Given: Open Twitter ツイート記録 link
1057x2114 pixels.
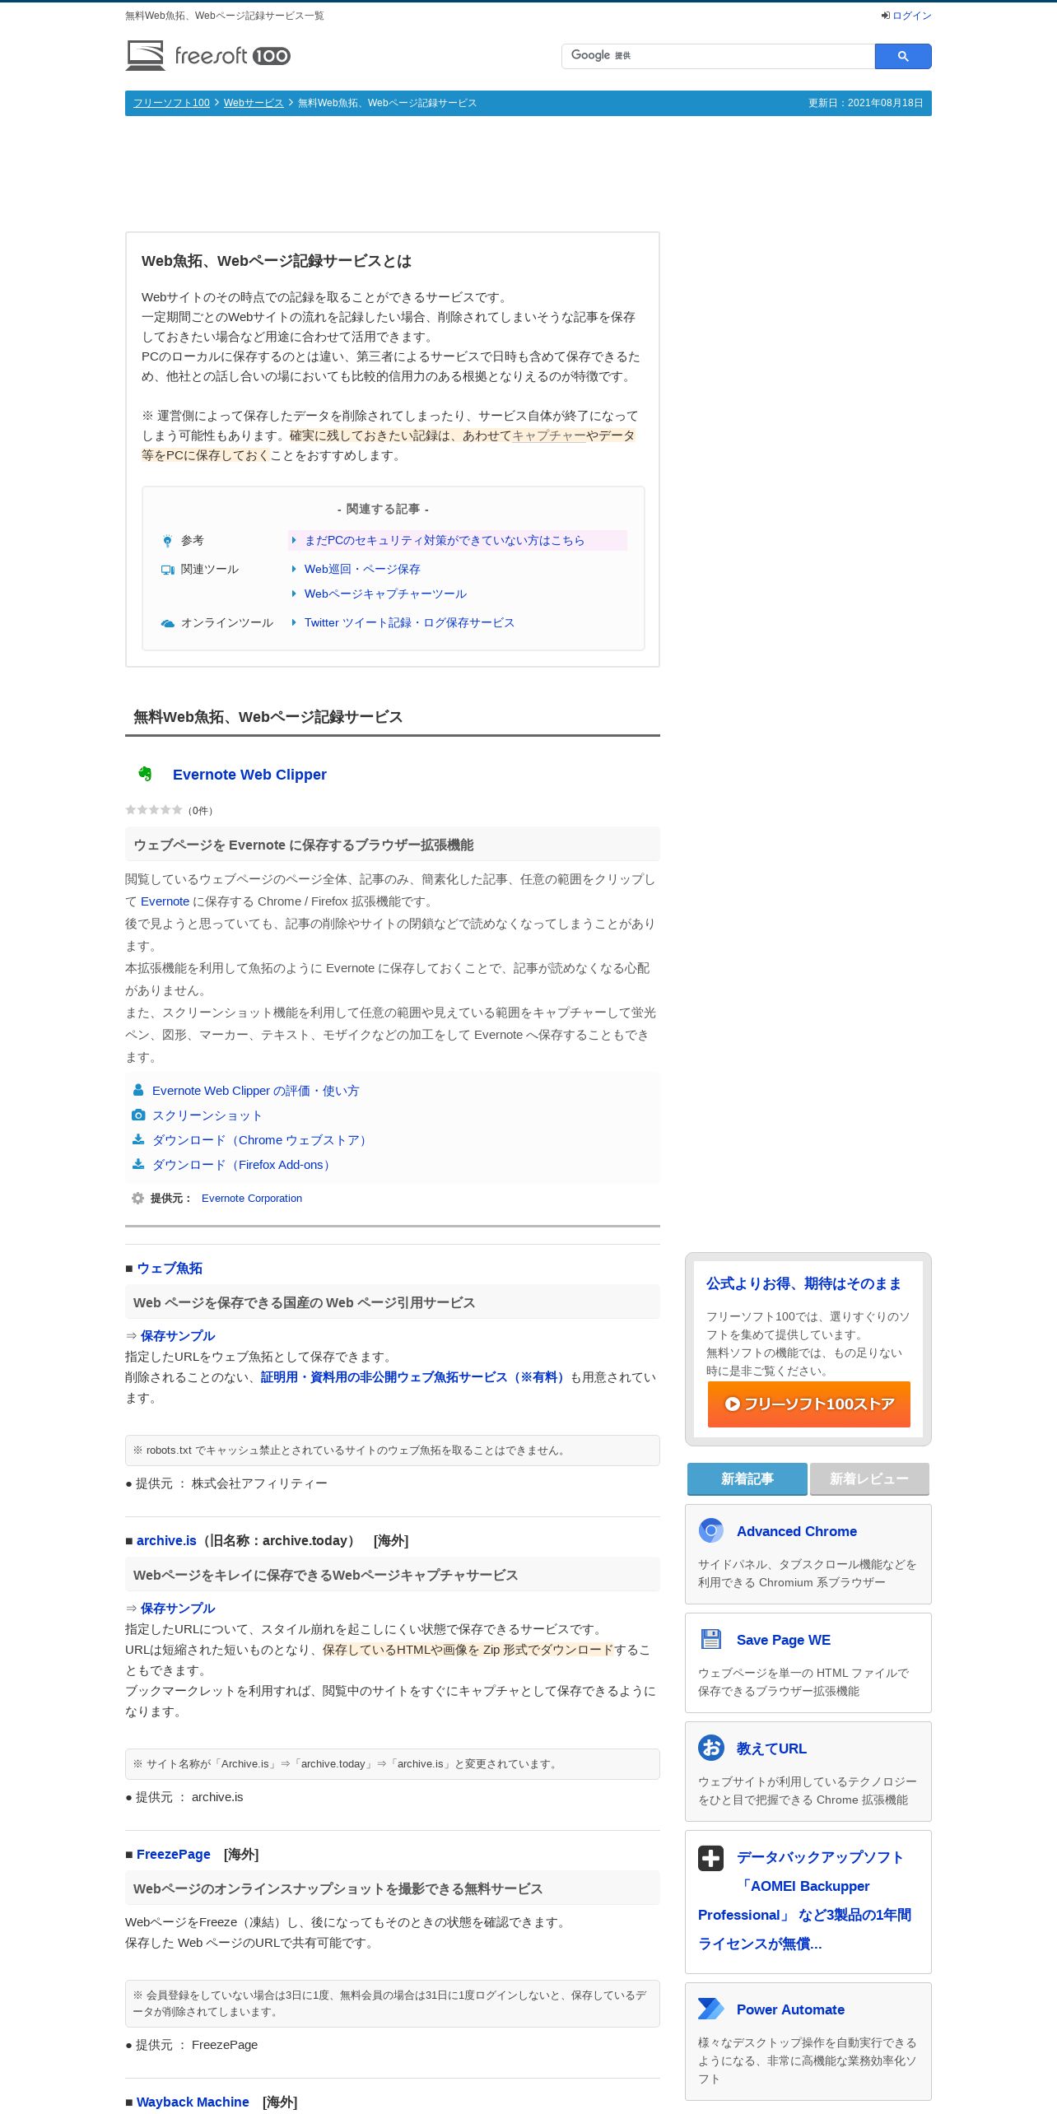Looking at the screenshot, I should [x=409, y=622].
